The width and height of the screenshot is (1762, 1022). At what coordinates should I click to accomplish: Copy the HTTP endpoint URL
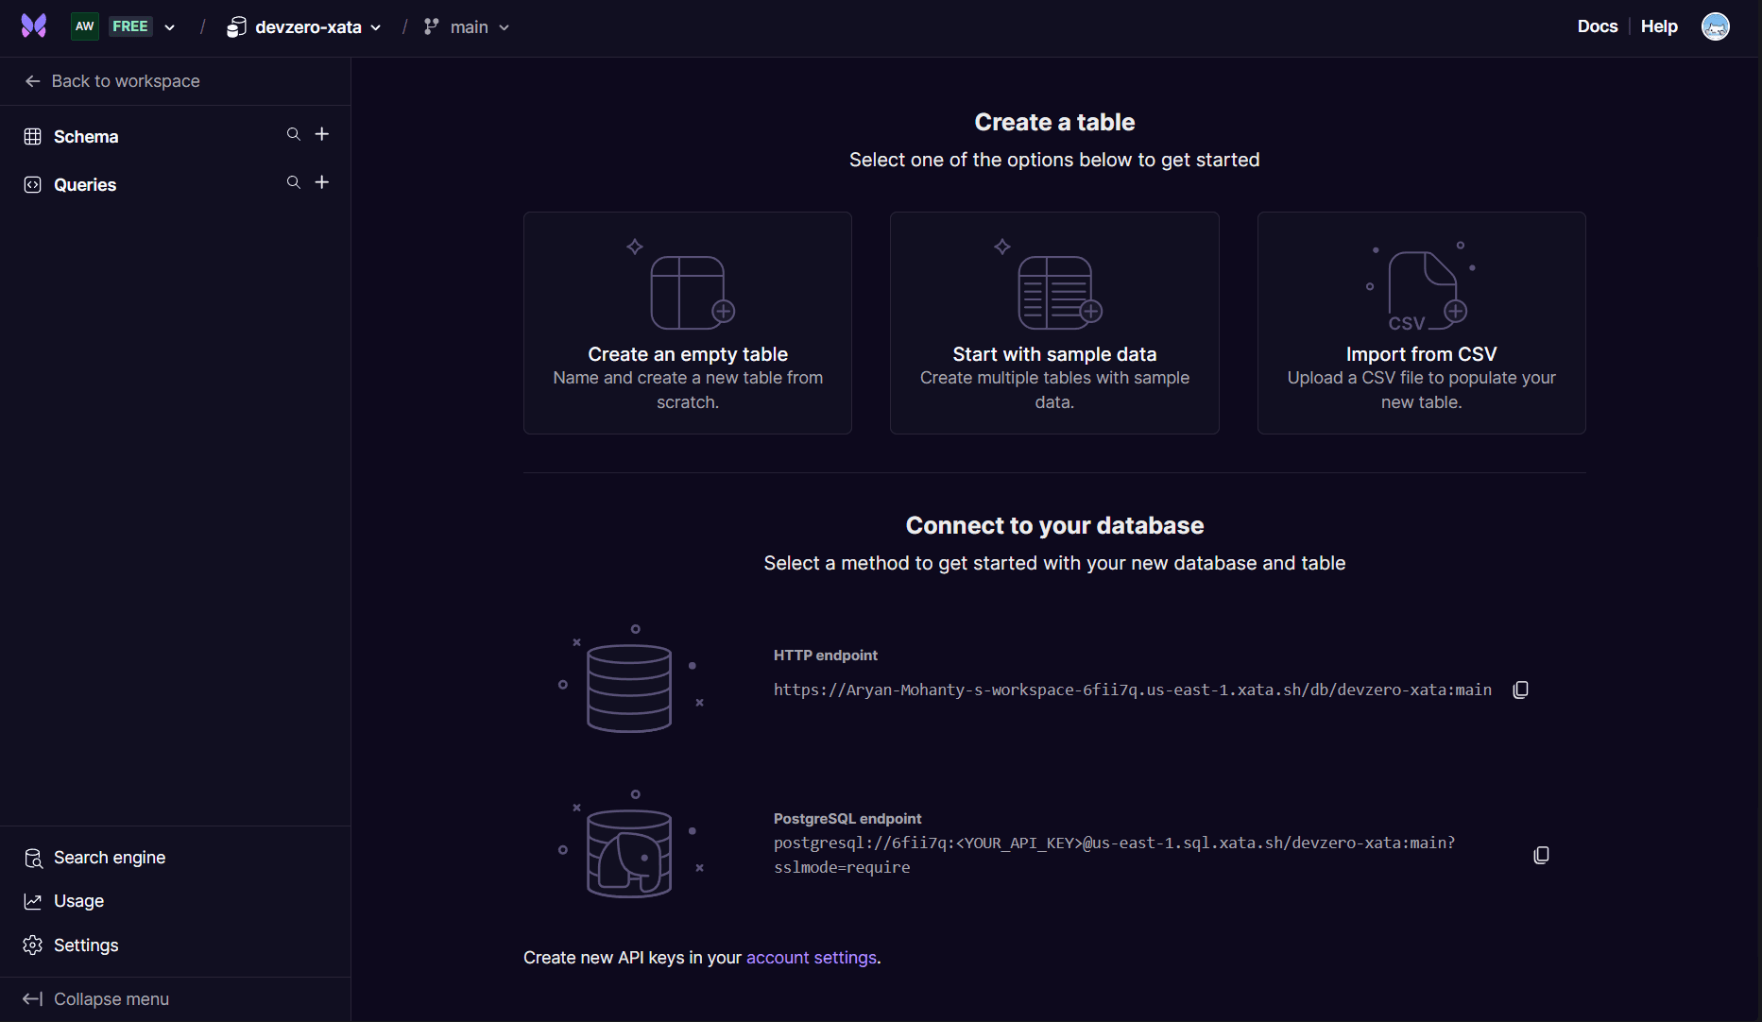point(1519,690)
